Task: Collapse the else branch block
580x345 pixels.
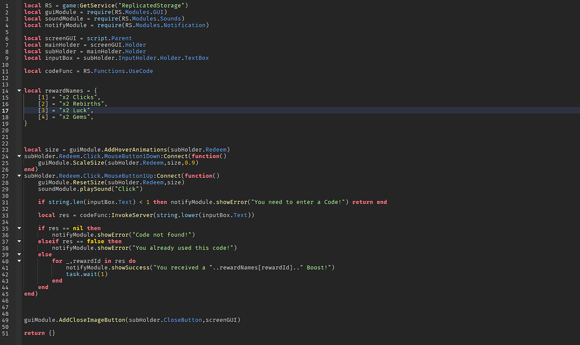Action: [x=18, y=254]
